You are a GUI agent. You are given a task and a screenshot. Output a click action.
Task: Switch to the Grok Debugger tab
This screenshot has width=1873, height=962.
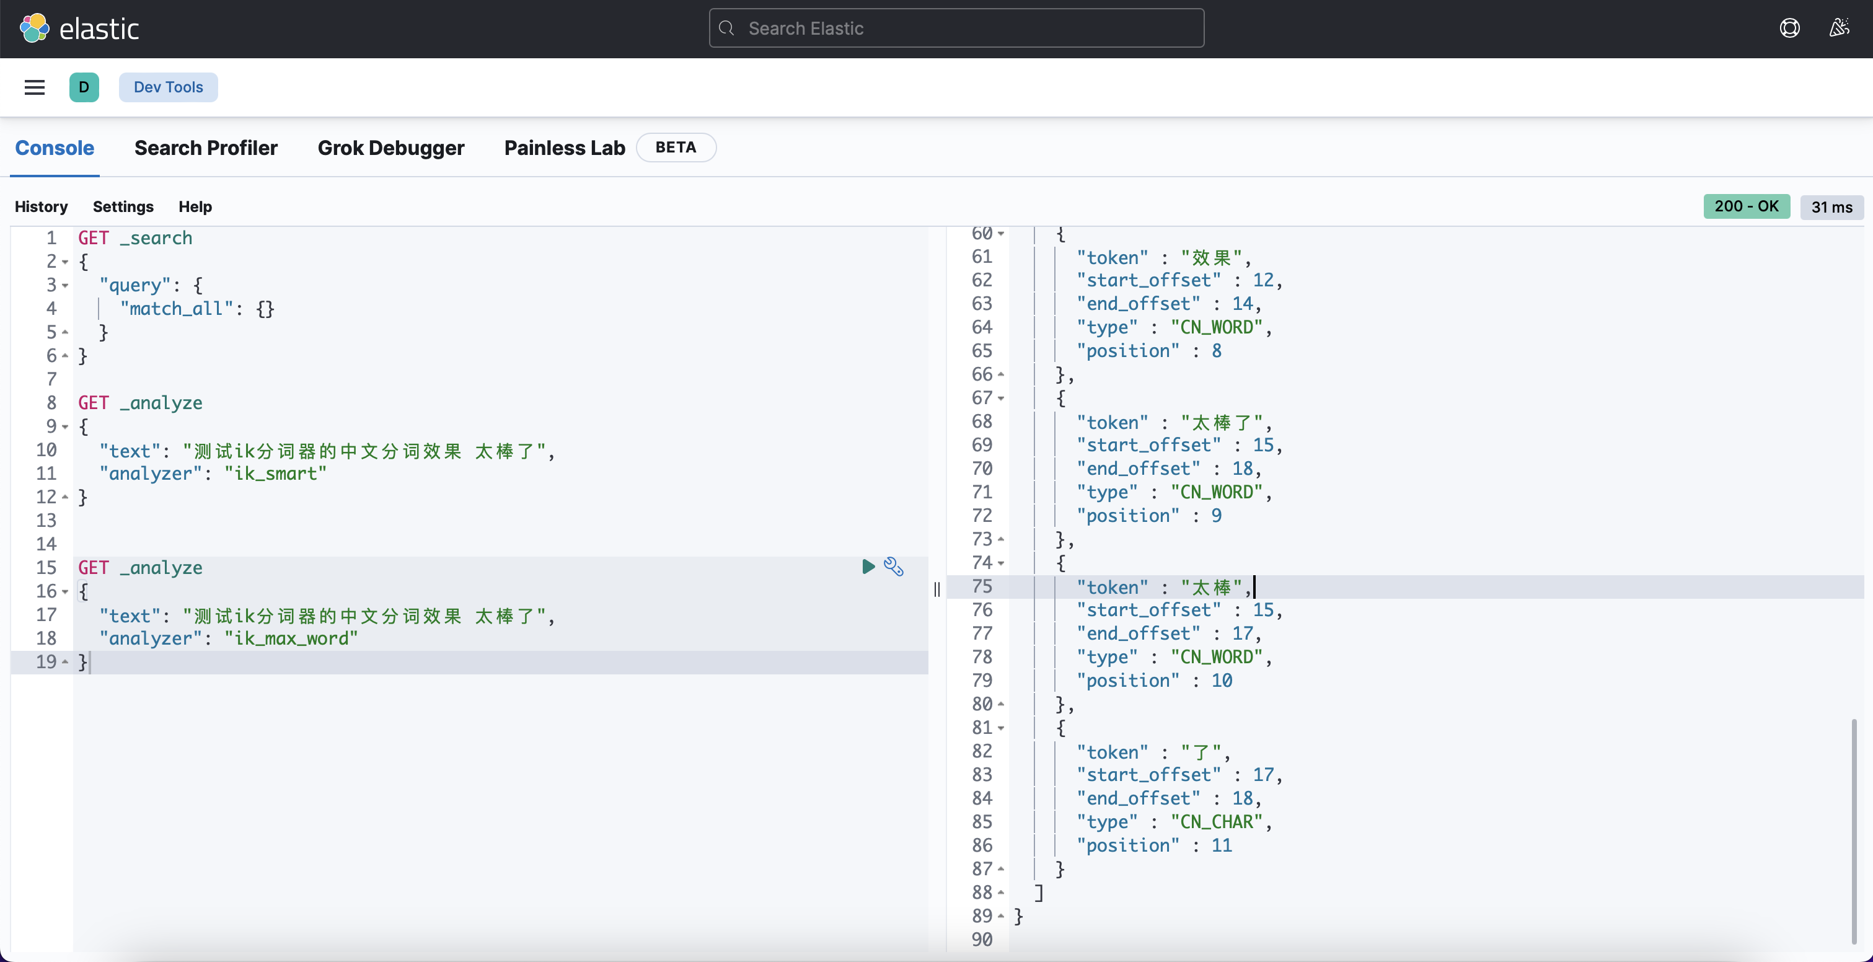point(391,148)
